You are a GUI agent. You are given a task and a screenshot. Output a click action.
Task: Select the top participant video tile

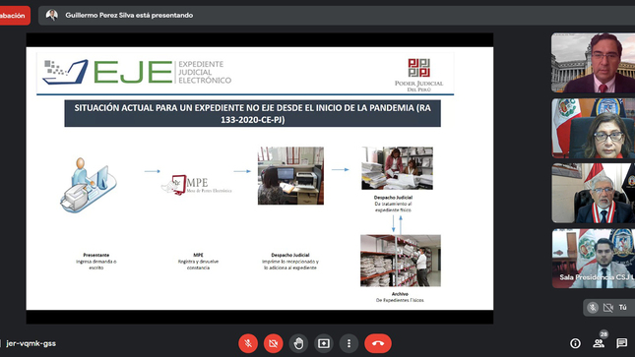coord(593,63)
